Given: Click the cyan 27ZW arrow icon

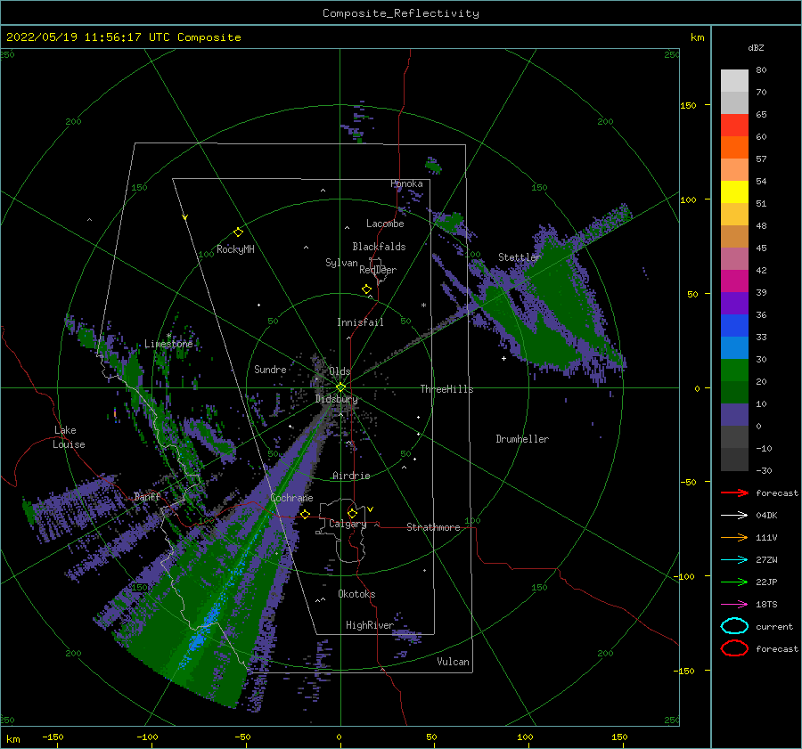Looking at the screenshot, I should coord(734,560).
